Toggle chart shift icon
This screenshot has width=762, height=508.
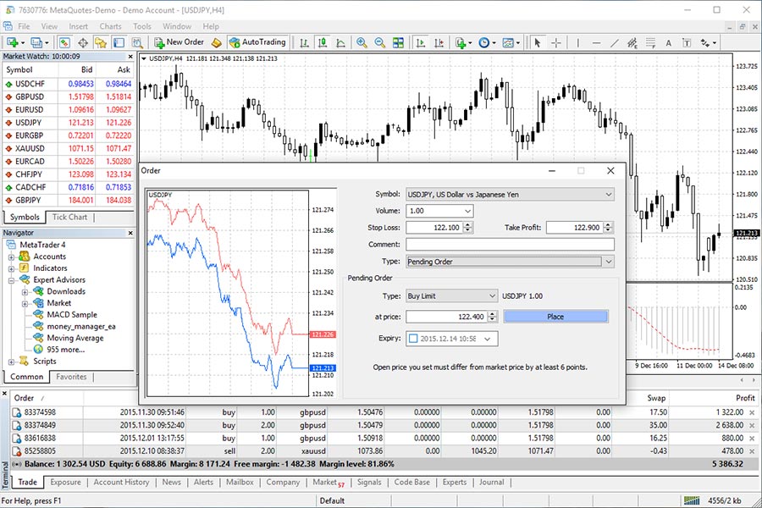(x=439, y=43)
